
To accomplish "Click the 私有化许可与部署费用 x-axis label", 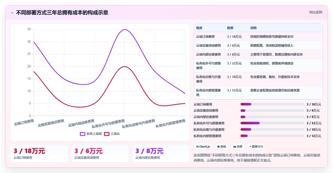I will (108, 124).
